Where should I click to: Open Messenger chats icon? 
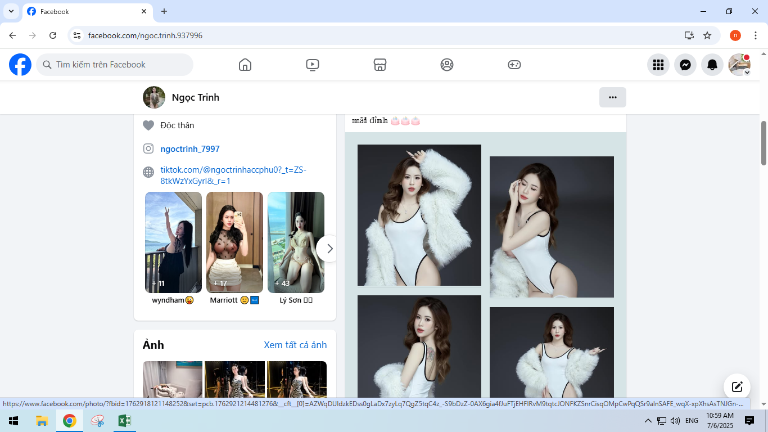685,65
